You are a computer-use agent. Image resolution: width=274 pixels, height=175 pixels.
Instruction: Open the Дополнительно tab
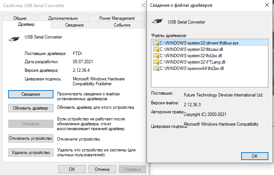click(x=63, y=18)
